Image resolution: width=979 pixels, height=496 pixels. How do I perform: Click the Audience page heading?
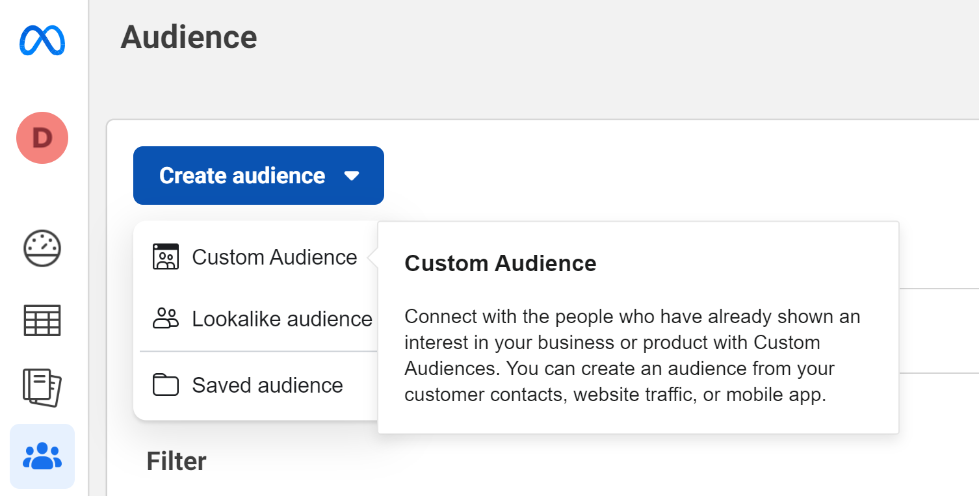click(x=189, y=37)
